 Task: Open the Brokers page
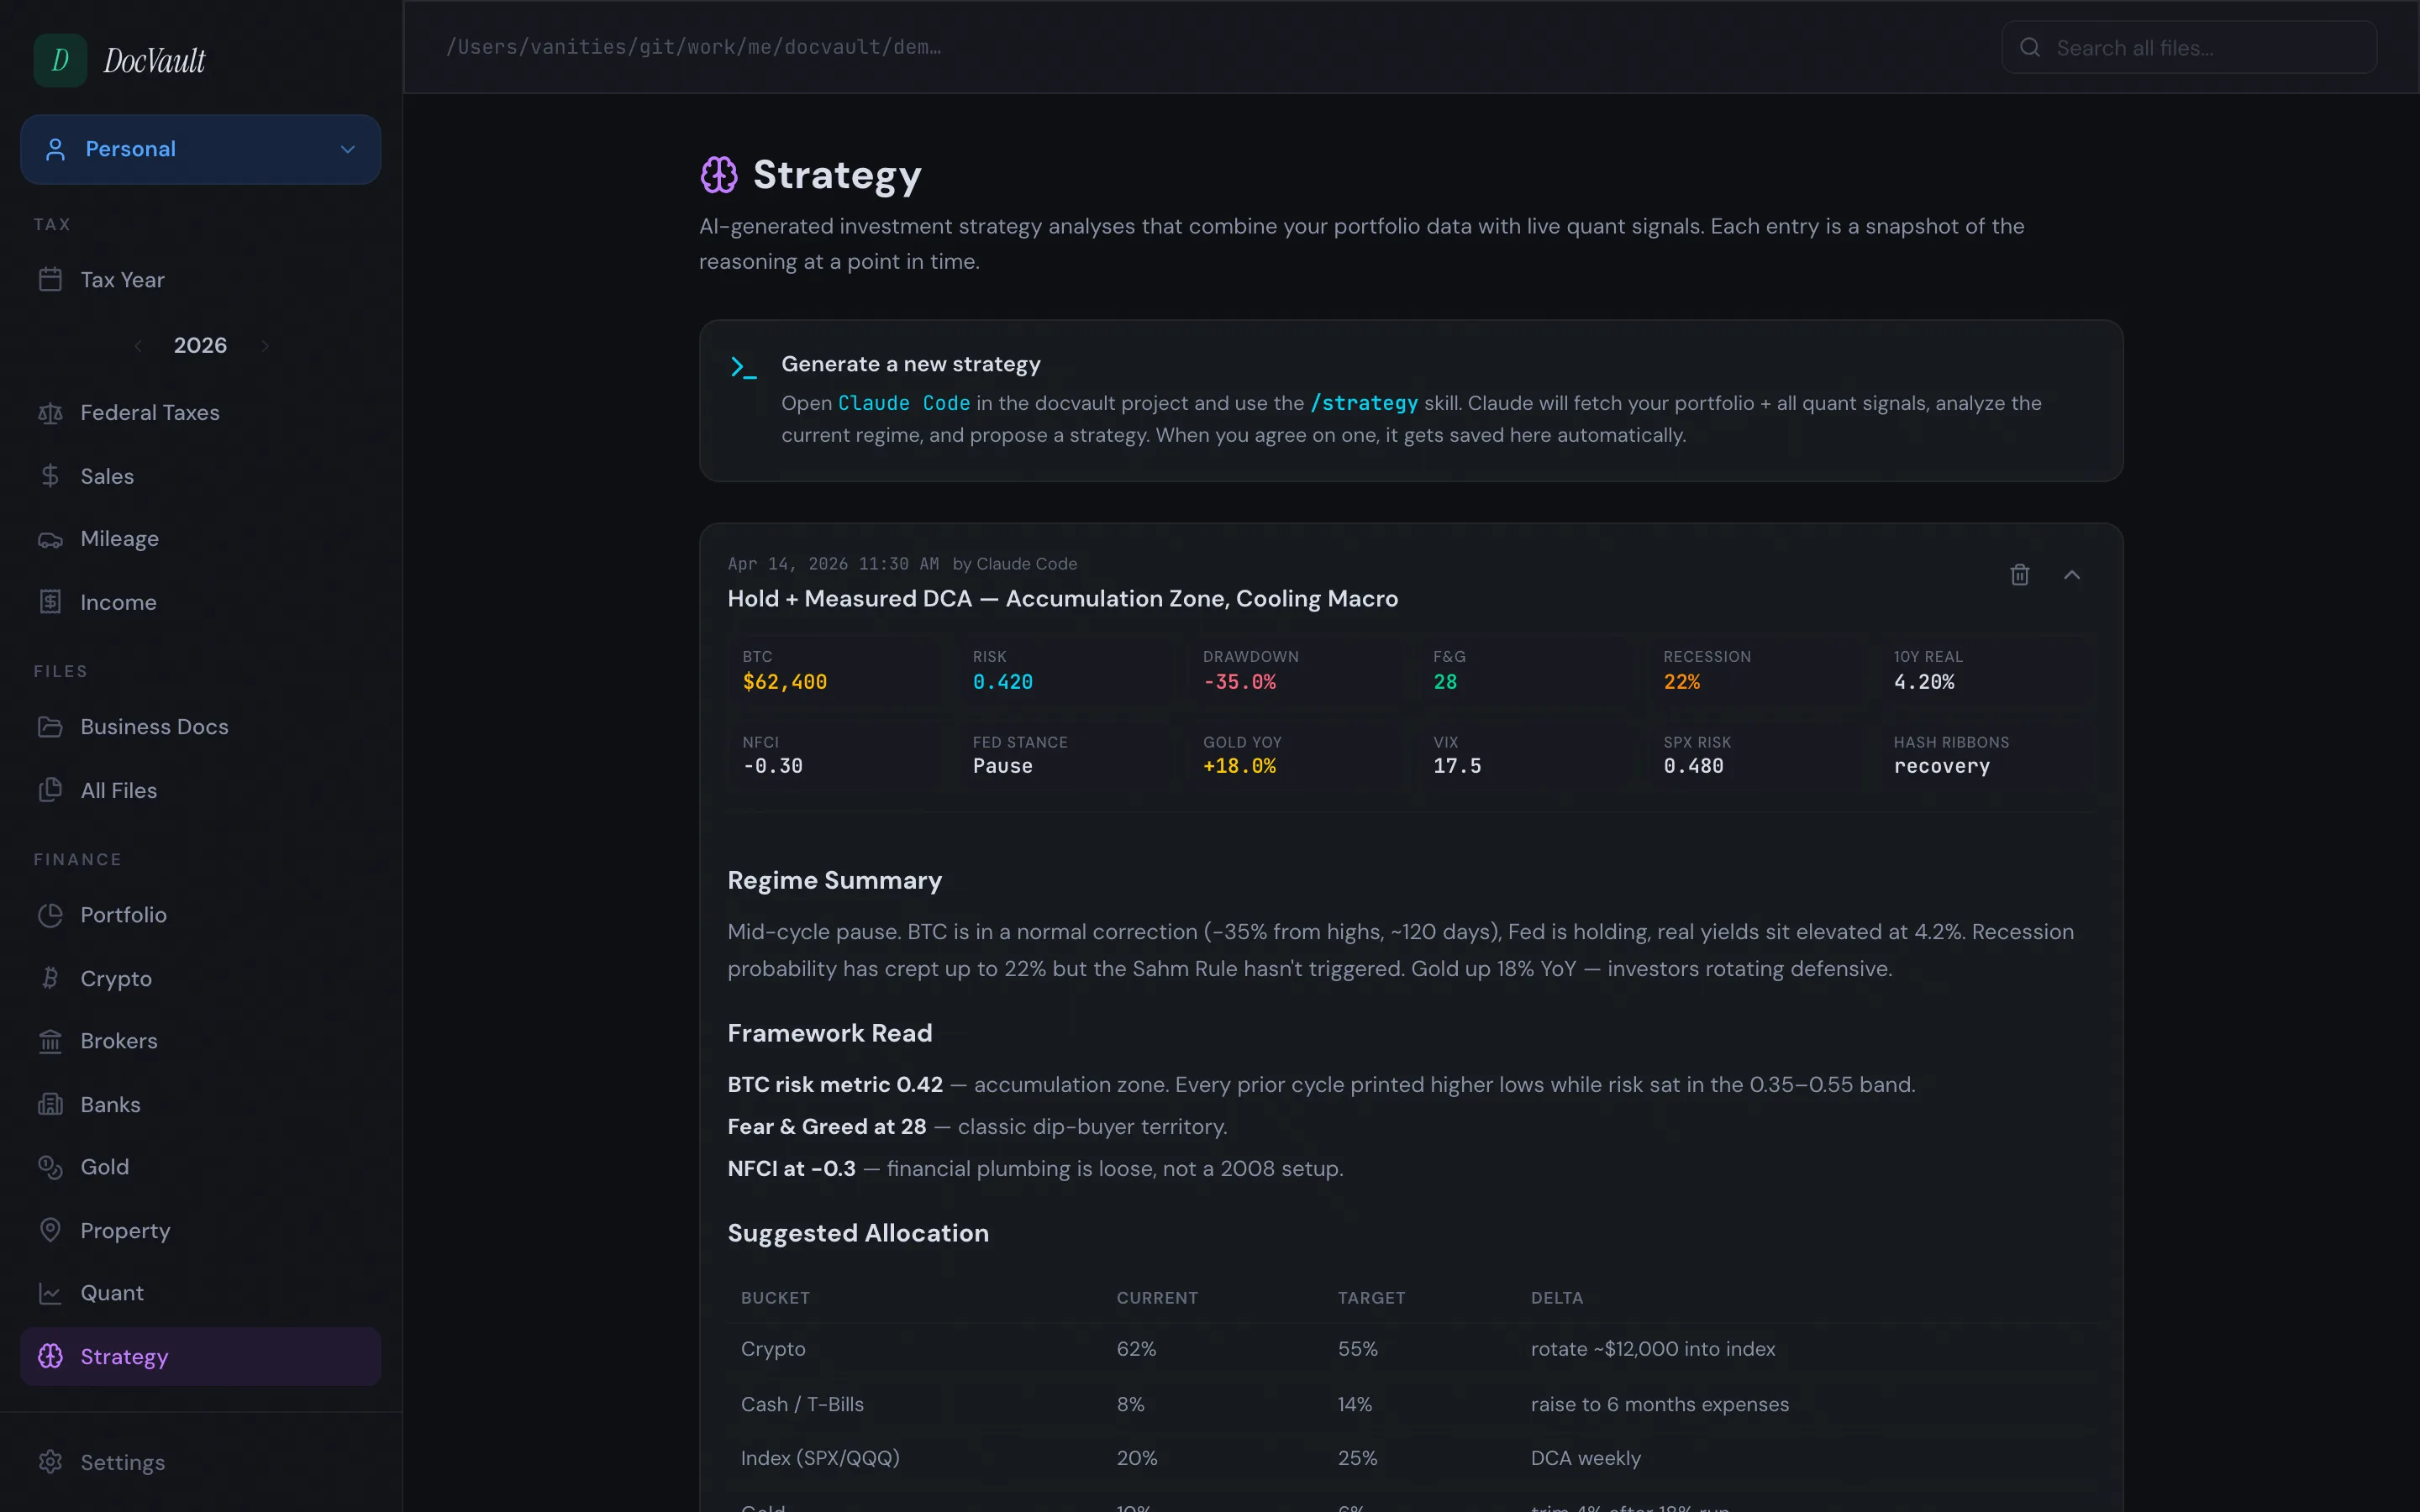[x=200, y=1041]
